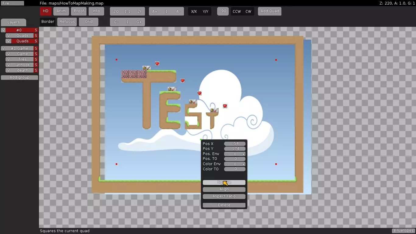The image size is (416, 234).
Task: Zoom out with the ZO button
Action: pos(116,12)
